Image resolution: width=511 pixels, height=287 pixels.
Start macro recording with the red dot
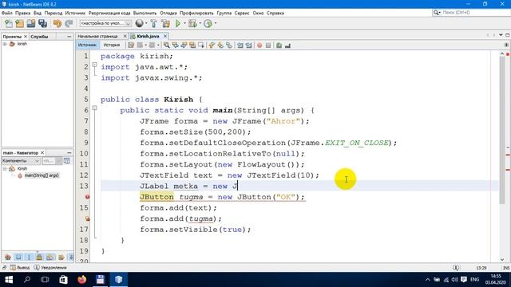[x=259, y=45]
